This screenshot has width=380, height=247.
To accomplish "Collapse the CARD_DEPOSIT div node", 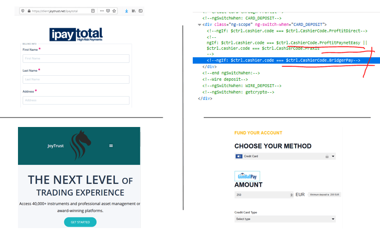I will coord(200,24).
